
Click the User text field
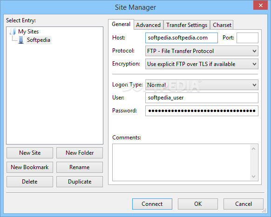[x=202, y=98]
